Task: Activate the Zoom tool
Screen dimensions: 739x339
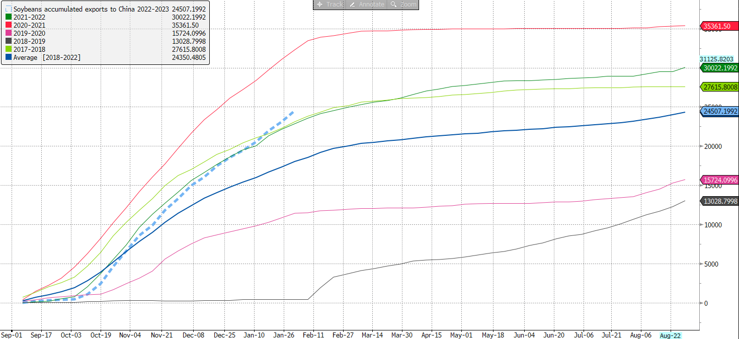Action: [403, 4]
